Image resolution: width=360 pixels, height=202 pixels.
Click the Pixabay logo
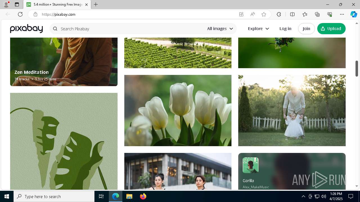point(26,29)
